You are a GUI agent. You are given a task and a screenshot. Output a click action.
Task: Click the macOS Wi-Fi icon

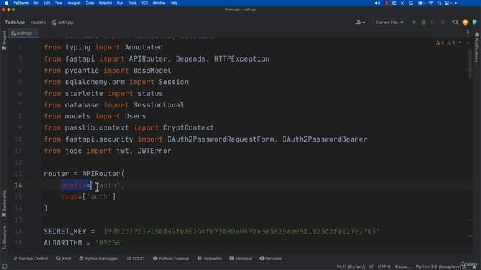(x=431, y=3)
